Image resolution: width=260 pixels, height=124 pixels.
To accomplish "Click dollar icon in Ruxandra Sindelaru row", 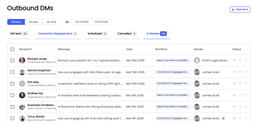I will pos(246,107).
